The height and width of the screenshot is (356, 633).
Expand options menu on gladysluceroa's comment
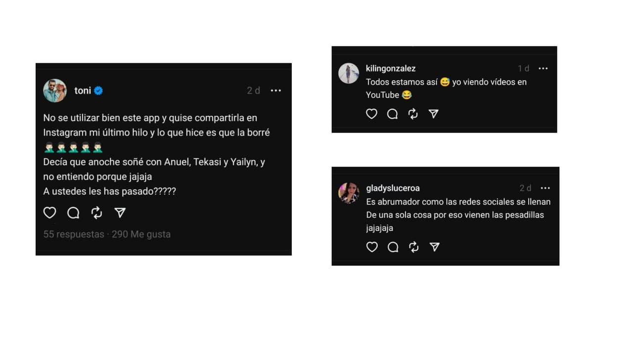click(x=545, y=188)
